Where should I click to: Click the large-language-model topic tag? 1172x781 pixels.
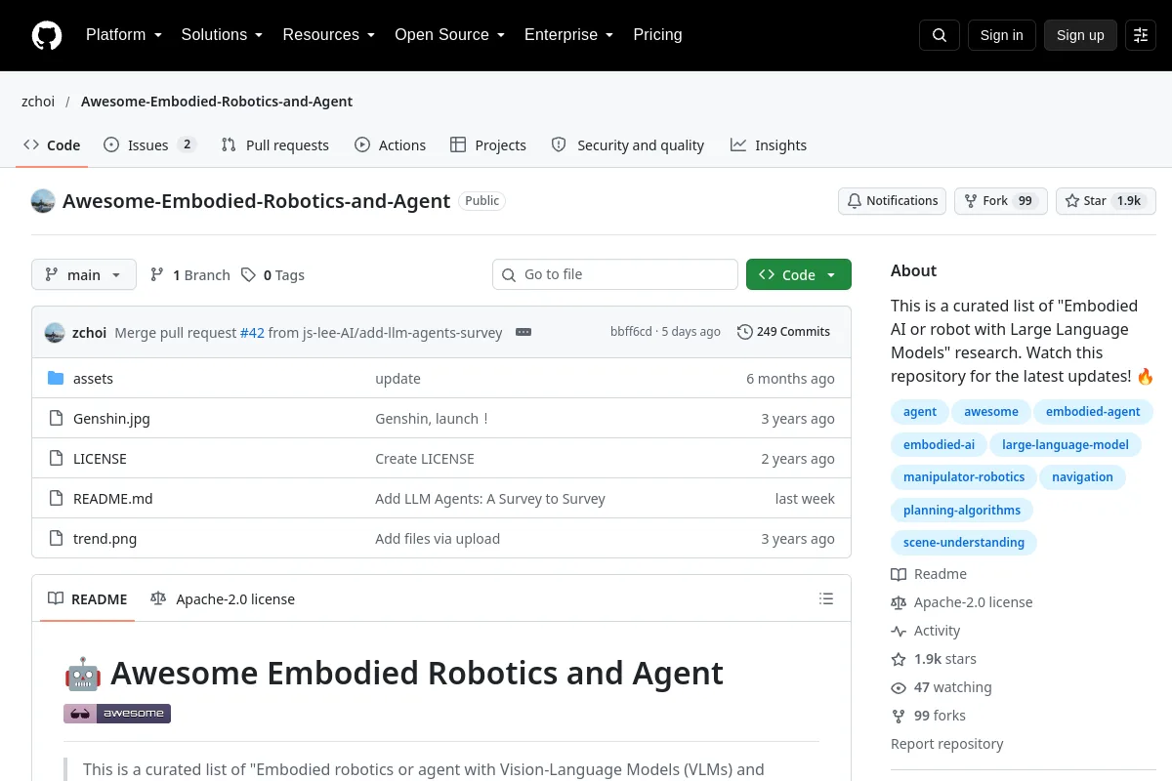[1066, 445]
